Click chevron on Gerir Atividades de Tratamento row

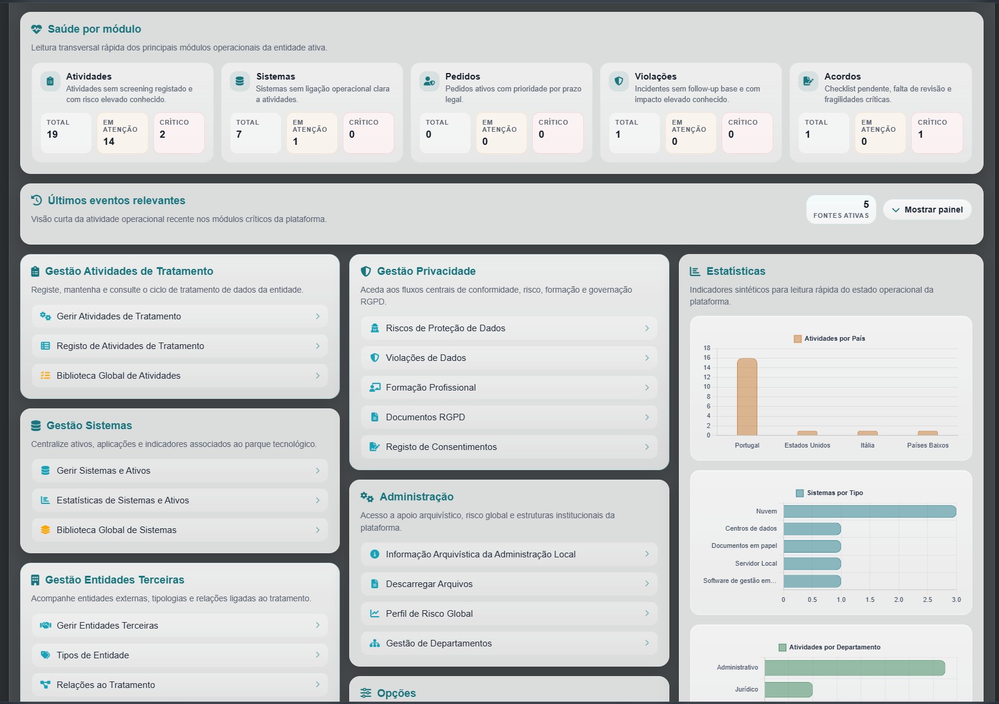pos(318,316)
